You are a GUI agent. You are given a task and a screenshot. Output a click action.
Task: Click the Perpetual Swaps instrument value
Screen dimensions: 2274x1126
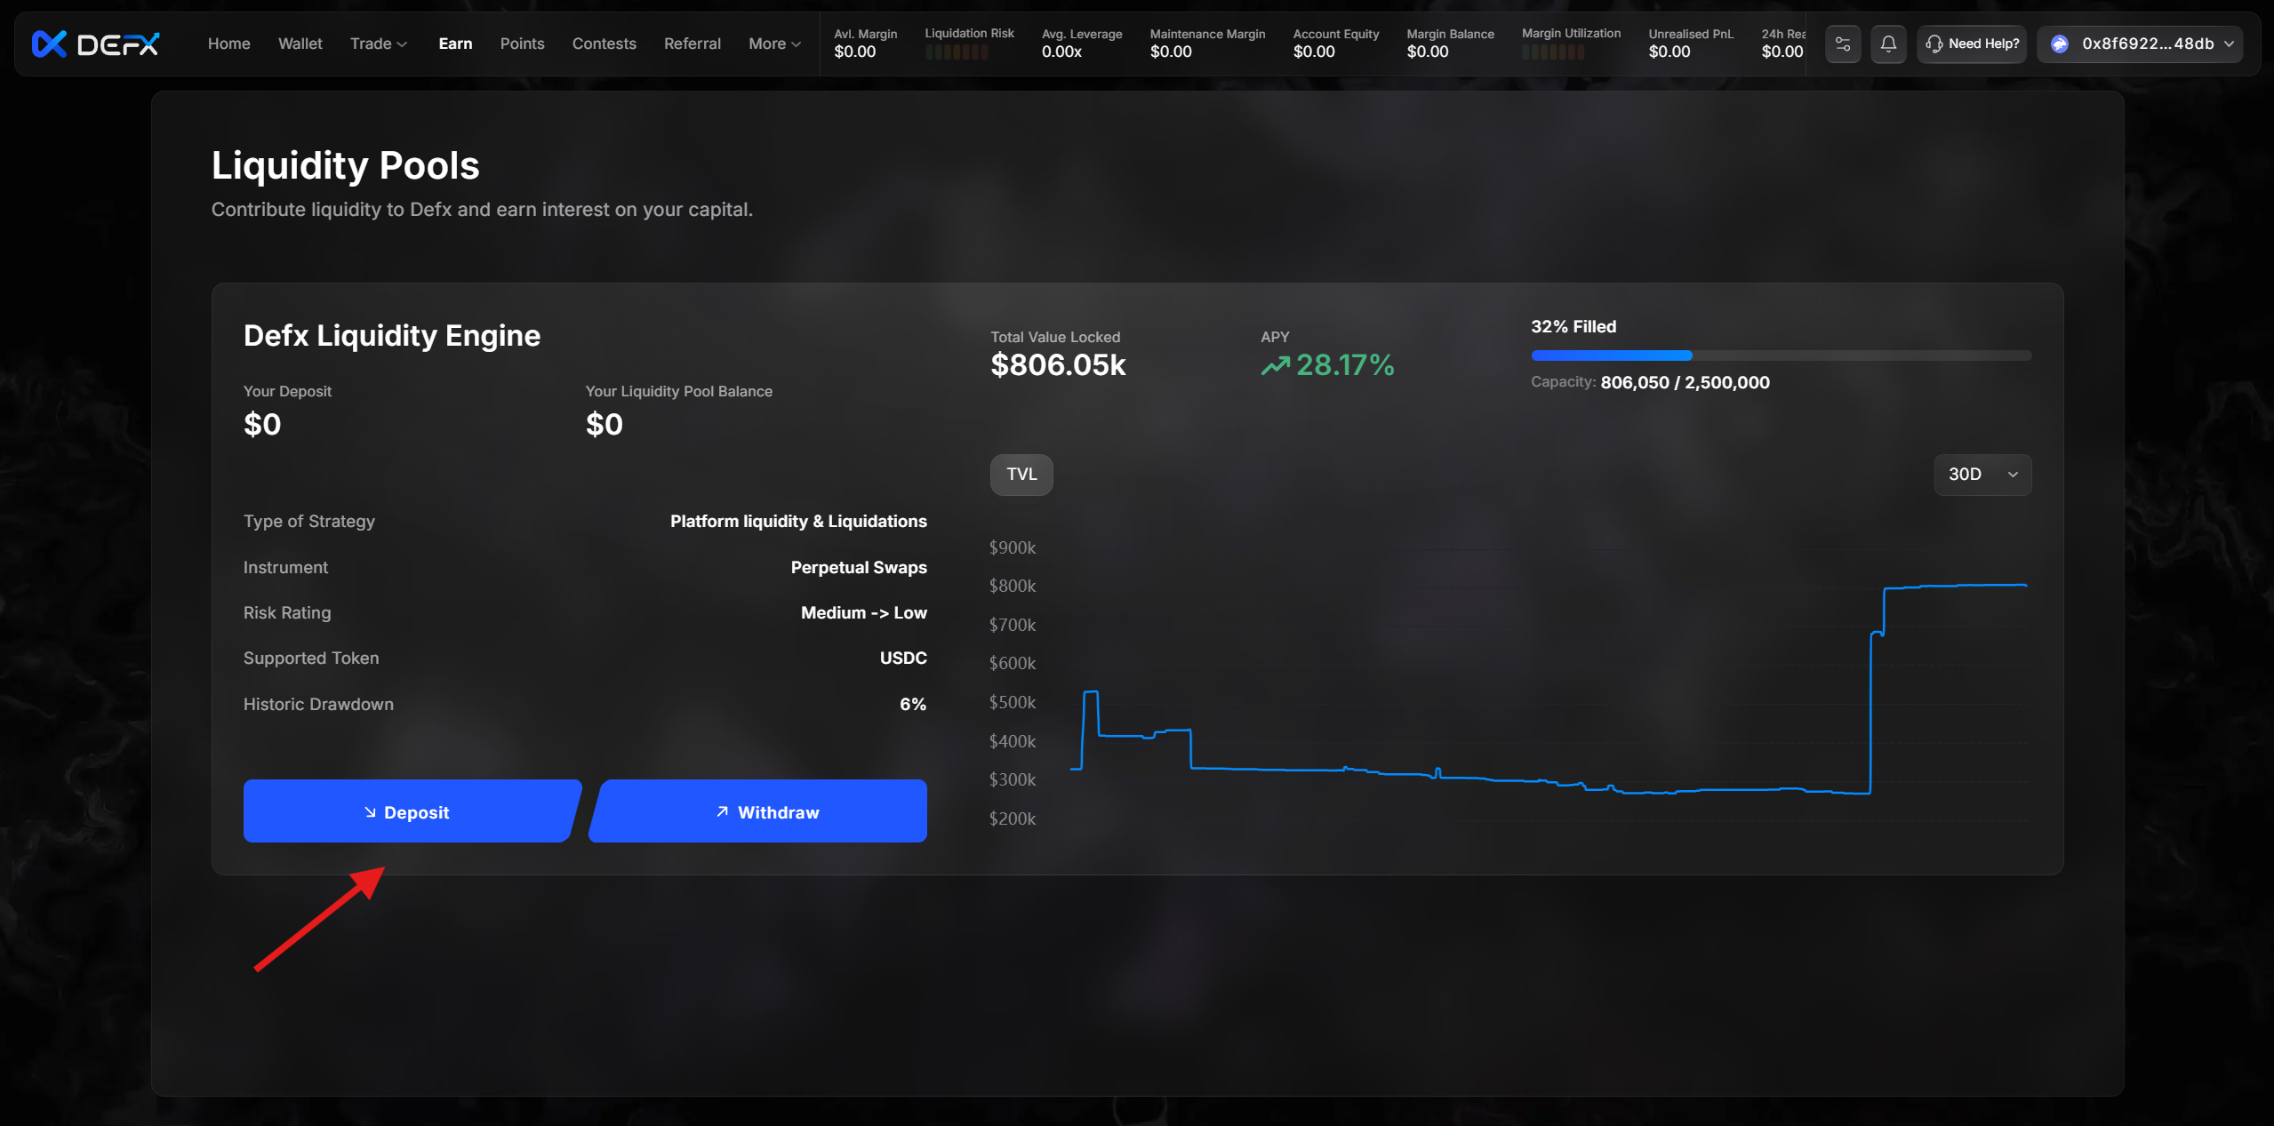[859, 568]
